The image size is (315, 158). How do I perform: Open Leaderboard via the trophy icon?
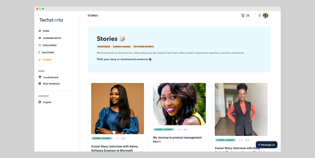click(x=39, y=77)
